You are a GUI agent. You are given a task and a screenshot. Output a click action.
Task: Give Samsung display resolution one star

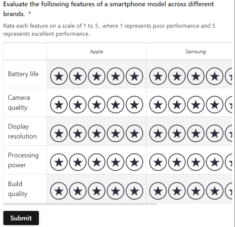(x=158, y=133)
